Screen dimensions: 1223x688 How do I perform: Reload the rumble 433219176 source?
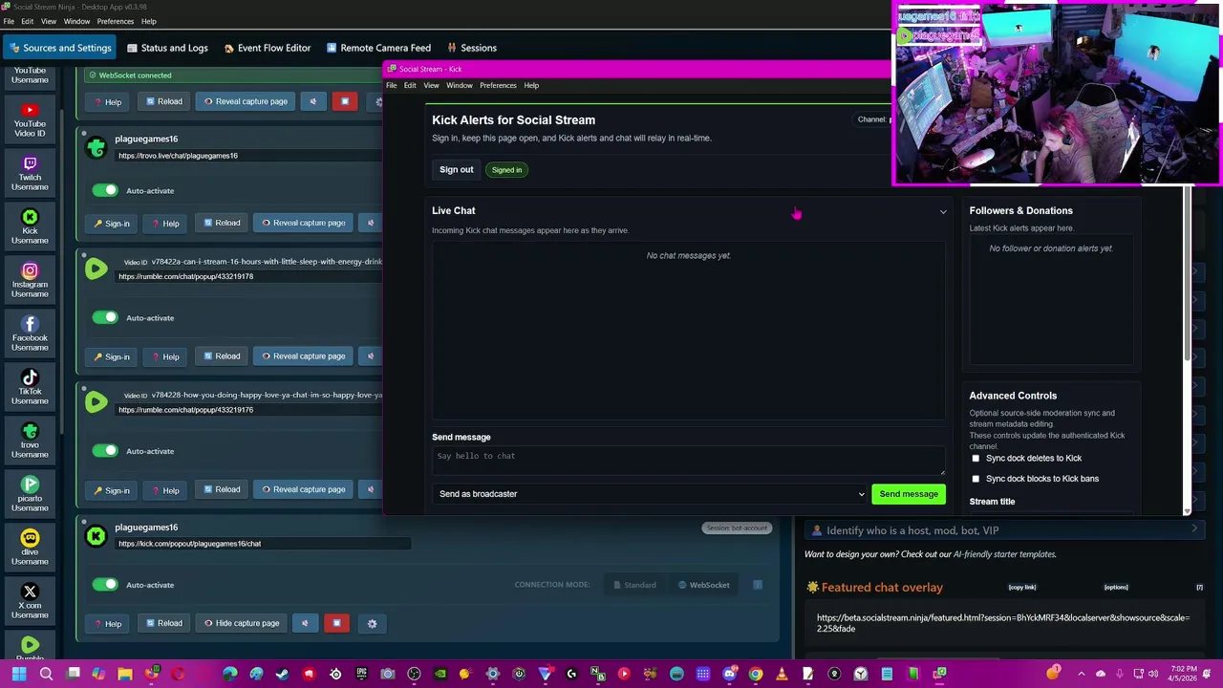pyautogui.click(x=222, y=489)
